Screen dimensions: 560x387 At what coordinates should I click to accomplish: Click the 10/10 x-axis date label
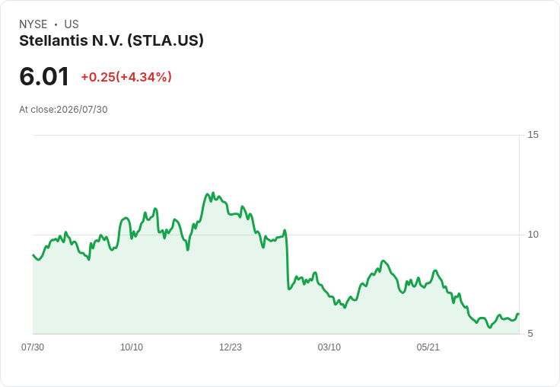click(132, 347)
